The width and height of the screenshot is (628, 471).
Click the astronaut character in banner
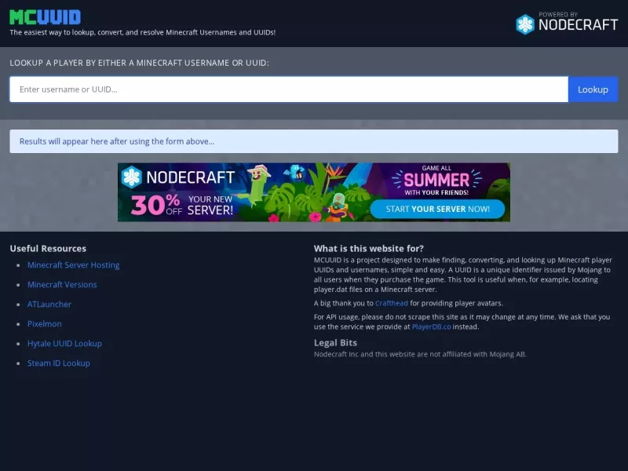[x=338, y=206]
